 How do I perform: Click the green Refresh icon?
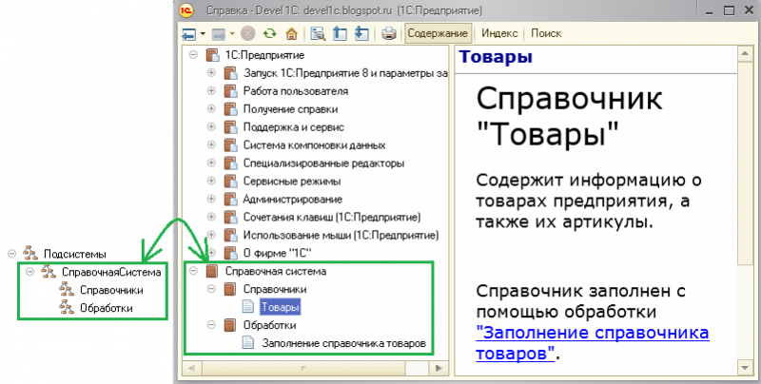pyautogui.click(x=270, y=33)
